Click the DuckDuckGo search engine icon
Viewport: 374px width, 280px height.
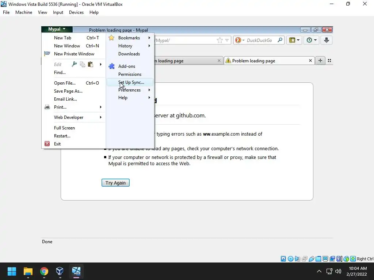click(238, 40)
